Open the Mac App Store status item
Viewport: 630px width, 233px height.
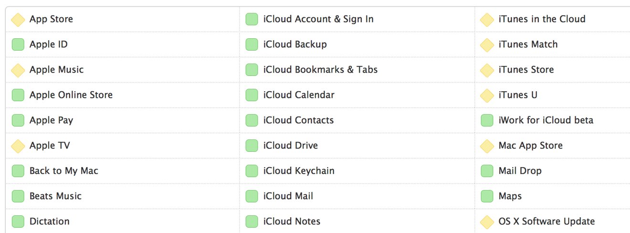click(531, 146)
